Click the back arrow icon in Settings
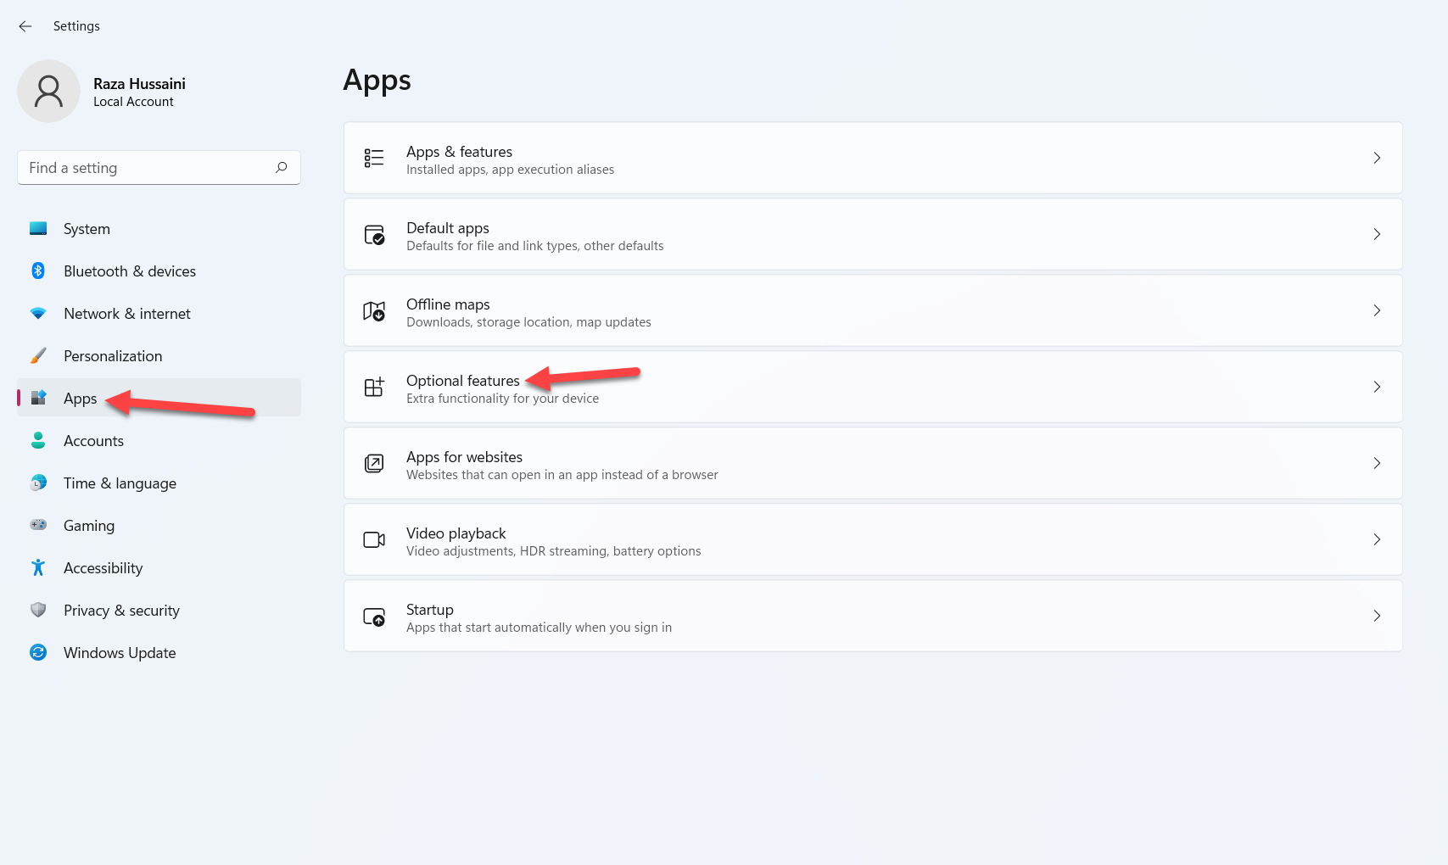This screenshot has height=865, width=1448. 25,26
